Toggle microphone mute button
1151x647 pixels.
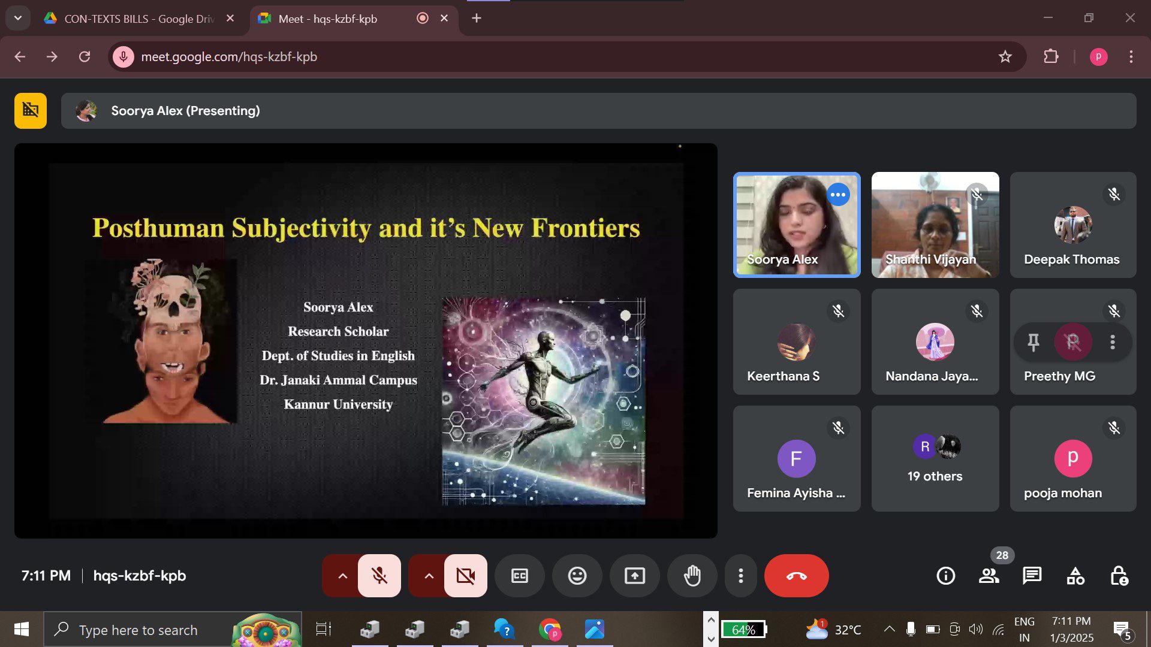coord(379,576)
